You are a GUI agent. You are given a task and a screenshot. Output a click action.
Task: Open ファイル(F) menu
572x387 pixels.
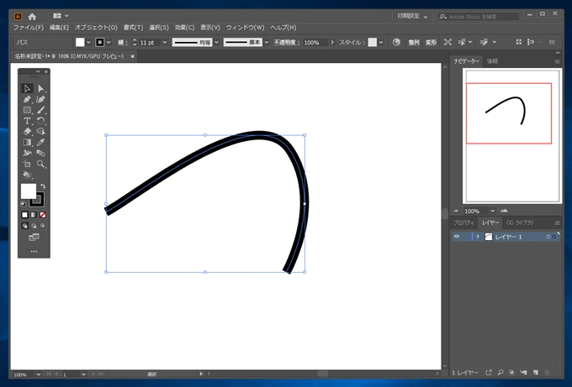click(29, 28)
